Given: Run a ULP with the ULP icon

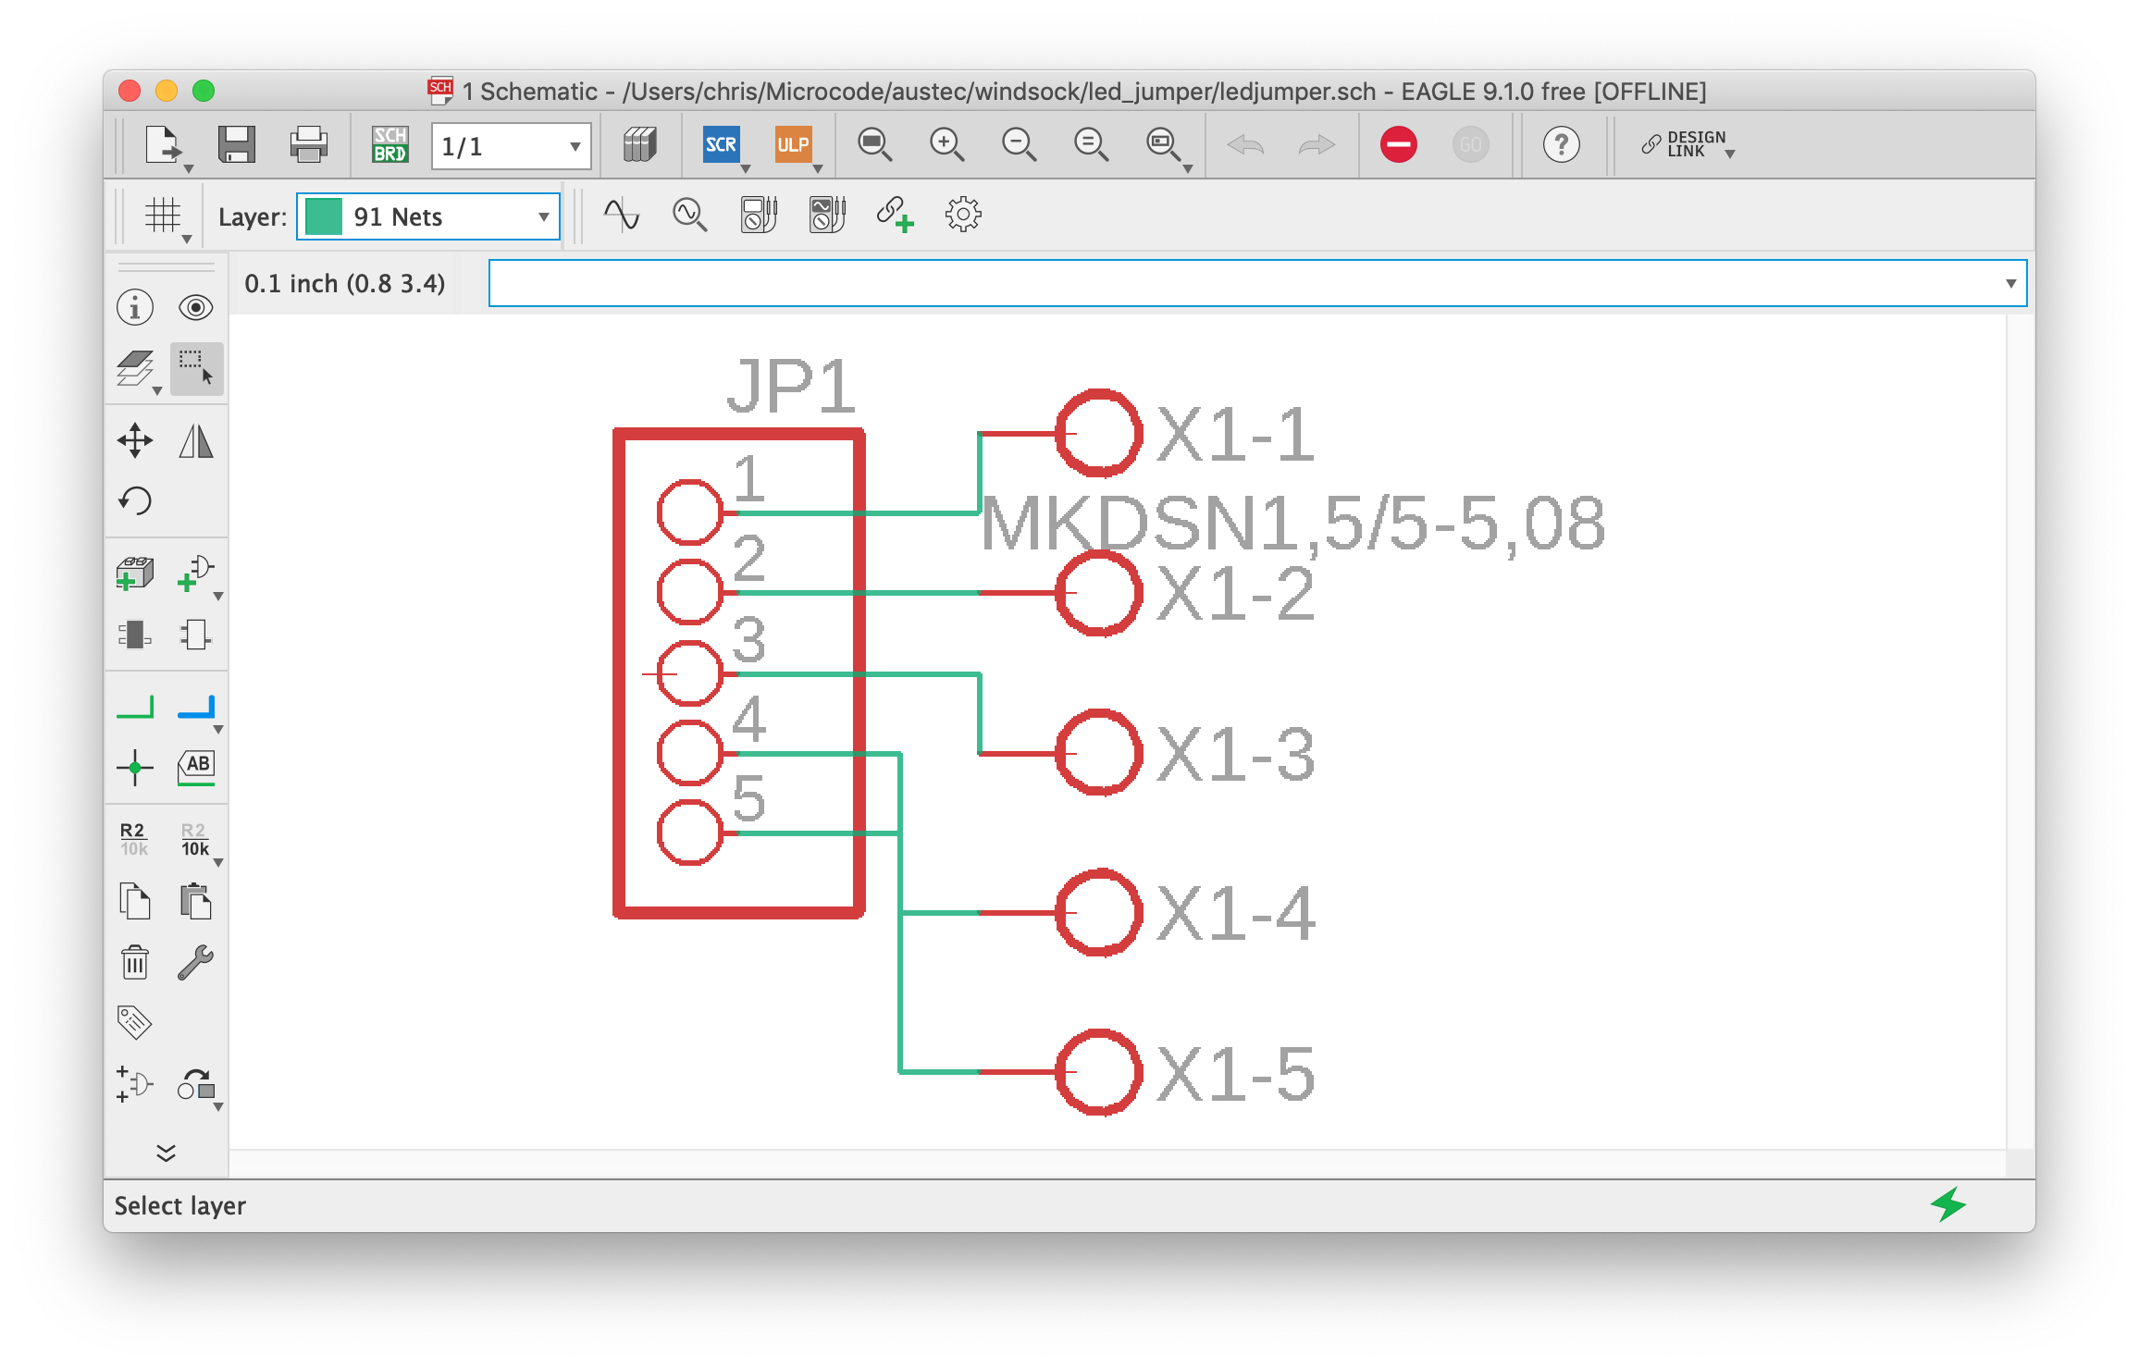Looking at the screenshot, I should coord(793,145).
